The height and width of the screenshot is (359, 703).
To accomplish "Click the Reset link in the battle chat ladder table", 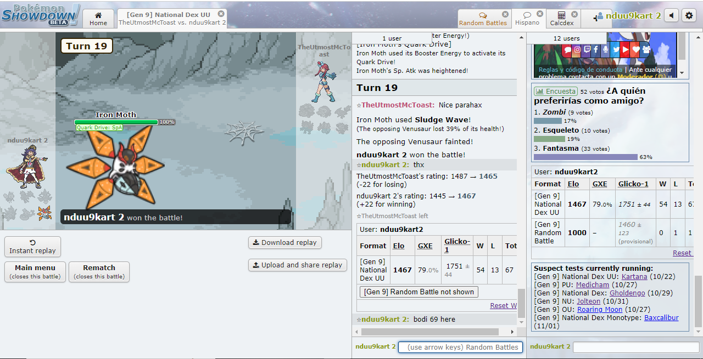I will click(503, 306).
